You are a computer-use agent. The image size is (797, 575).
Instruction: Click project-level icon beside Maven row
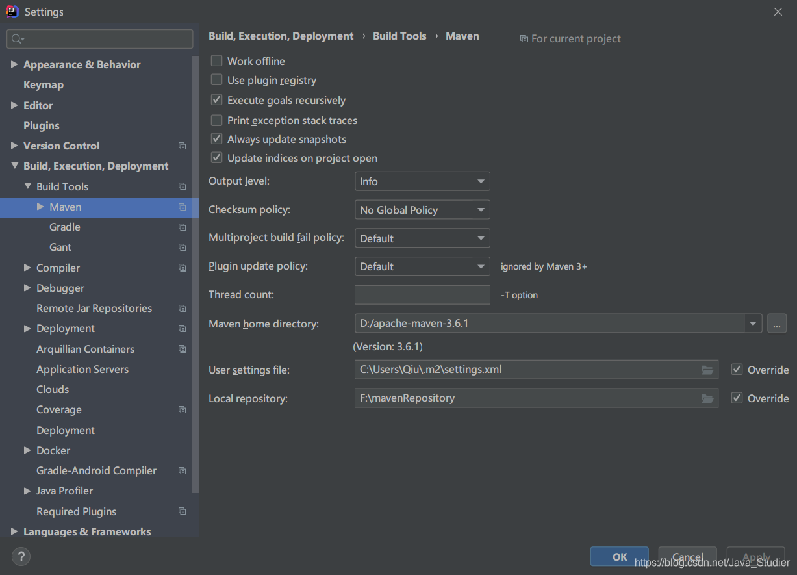pos(183,207)
